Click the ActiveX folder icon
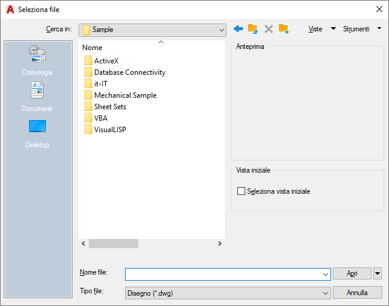The image size is (389, 306). pos(88,60)
